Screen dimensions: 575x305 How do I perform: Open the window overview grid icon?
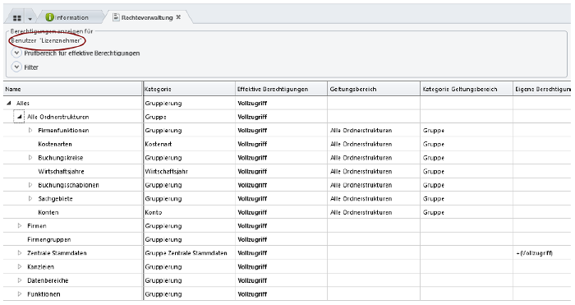[x=17, y=18]
